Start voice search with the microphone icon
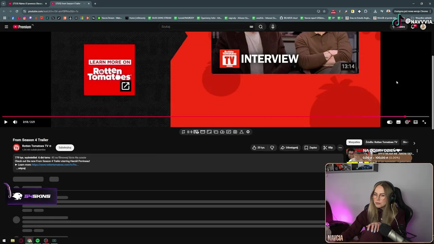 point(273,27)
